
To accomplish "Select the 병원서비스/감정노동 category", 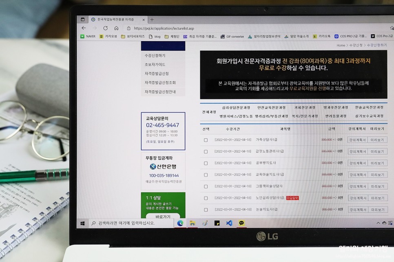I will pos(236,116).
